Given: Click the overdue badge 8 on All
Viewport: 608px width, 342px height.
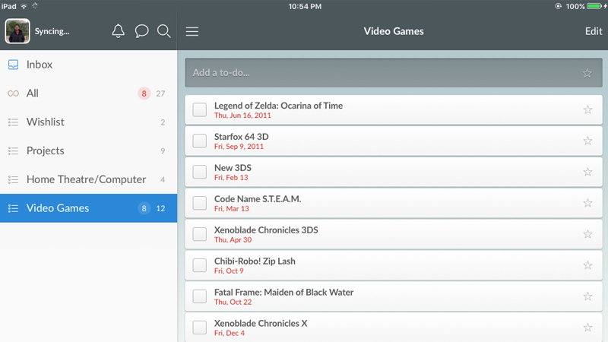Looking at the screenshot, I should [x=144, y=93].
